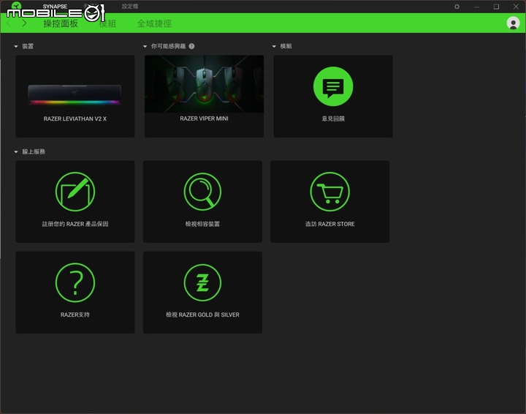
Task: Click the question mark Razer support icon
Action: click(x=75, y=282)
